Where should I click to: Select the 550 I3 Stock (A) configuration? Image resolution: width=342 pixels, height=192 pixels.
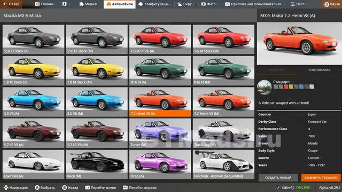[x=33, y=39]
